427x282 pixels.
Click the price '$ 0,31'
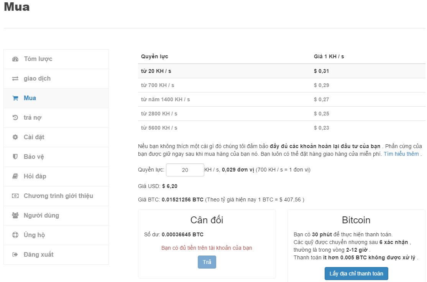click(x=321, y=71)
